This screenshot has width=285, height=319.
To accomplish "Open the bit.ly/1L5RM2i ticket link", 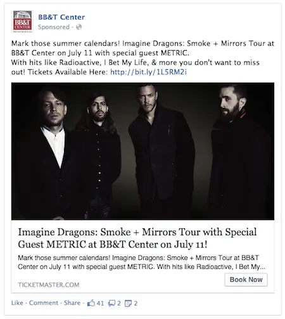I will tap(148, 72).
